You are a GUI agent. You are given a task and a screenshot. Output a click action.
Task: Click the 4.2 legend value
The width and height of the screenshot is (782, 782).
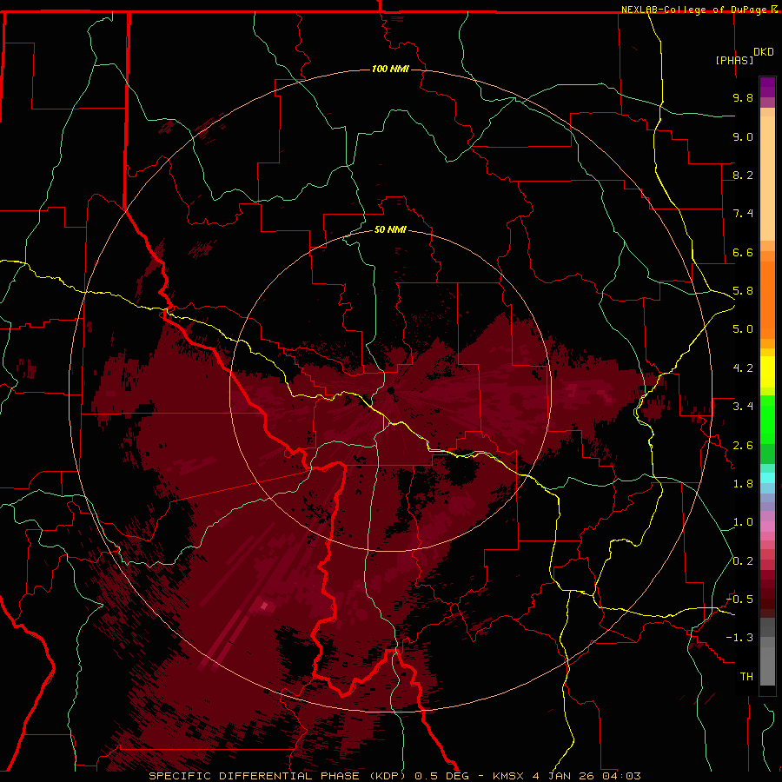[743, 368]
